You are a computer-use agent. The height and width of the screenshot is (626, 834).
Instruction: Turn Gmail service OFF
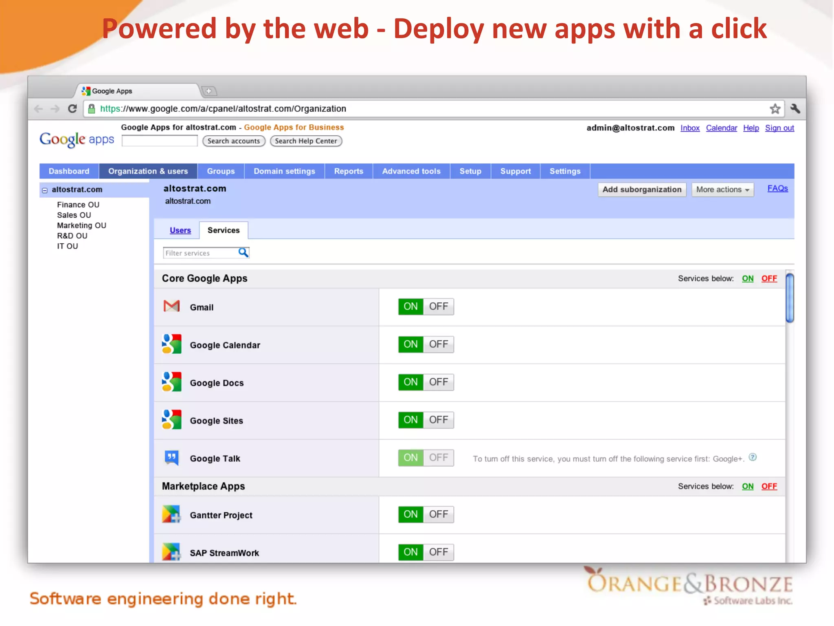point(439,306)
